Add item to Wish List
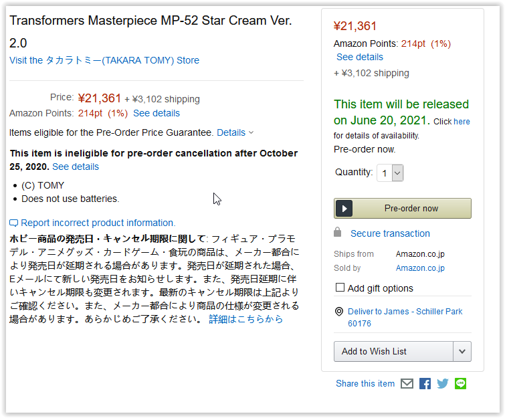 [x=393, y=351]
